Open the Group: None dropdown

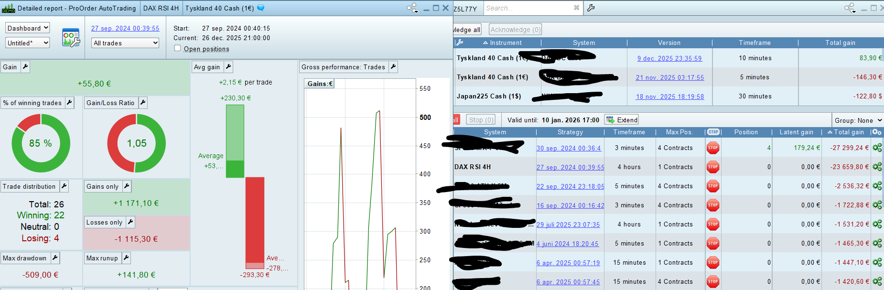click(x=858, y=120)
